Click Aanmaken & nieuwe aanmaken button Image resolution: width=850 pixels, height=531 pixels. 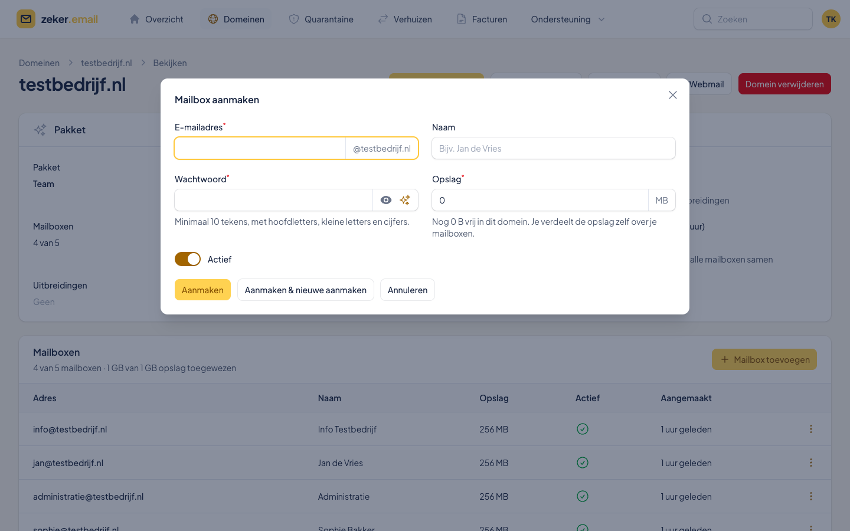click(x=306, y=290)
